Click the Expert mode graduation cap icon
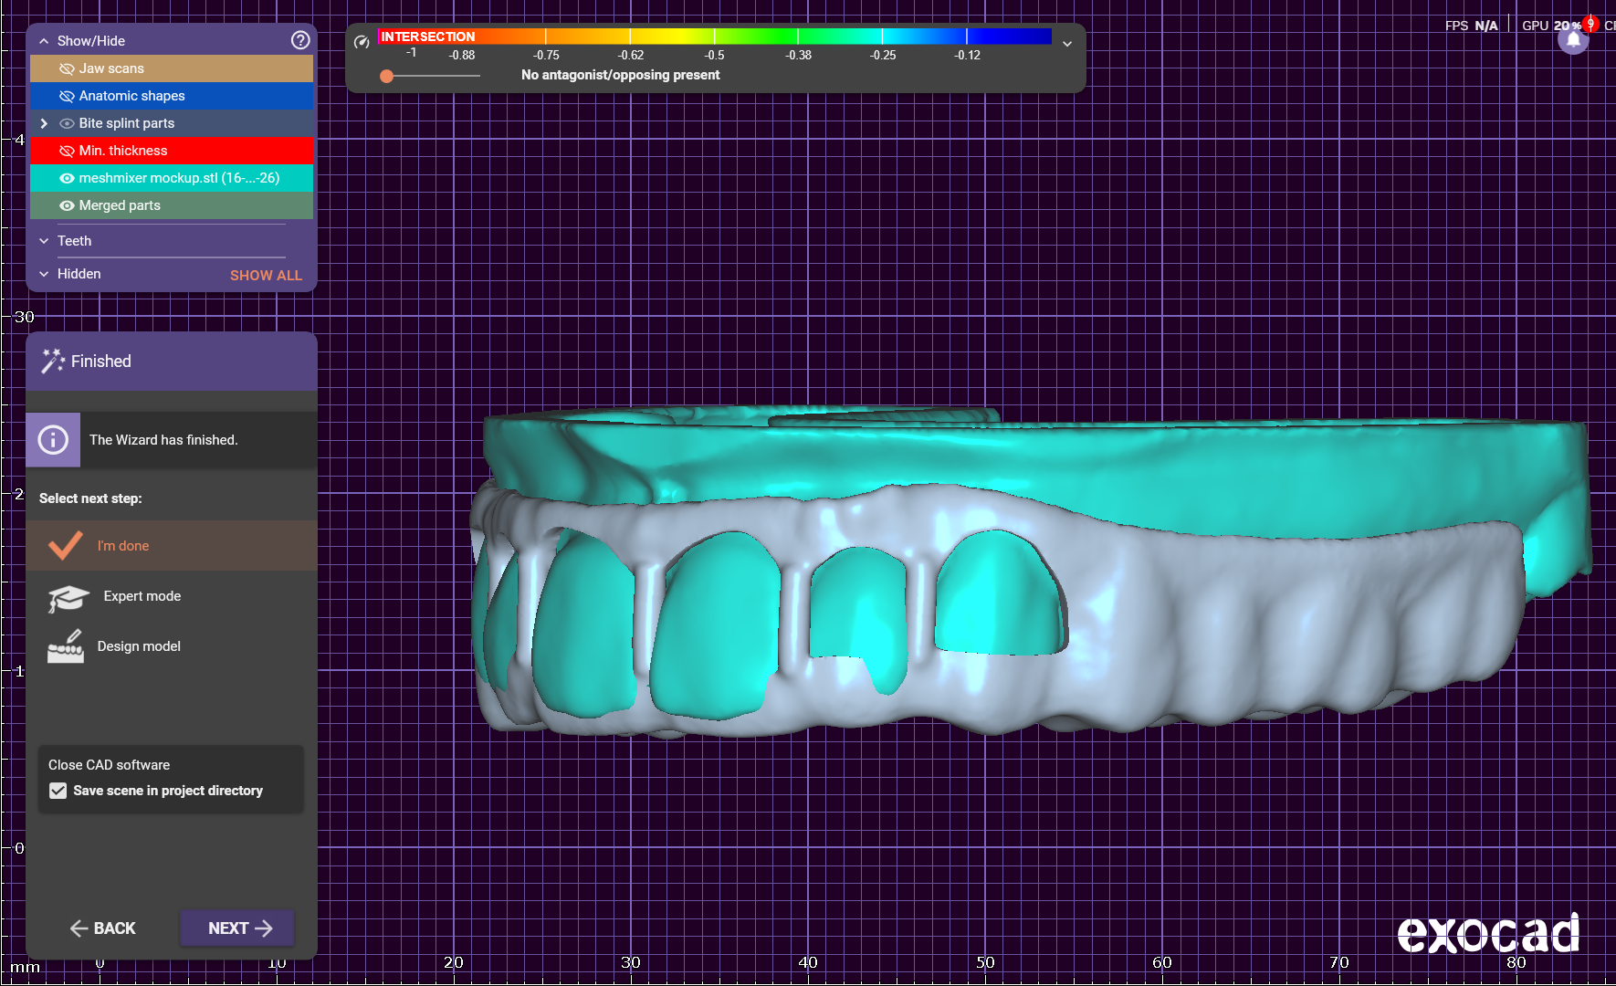This screenshot has height=986, width=1616. (x=68, y=597)
